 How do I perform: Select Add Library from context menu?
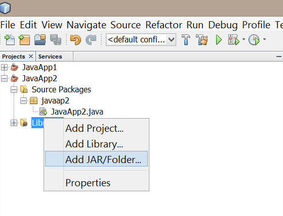tap(94, 144)
